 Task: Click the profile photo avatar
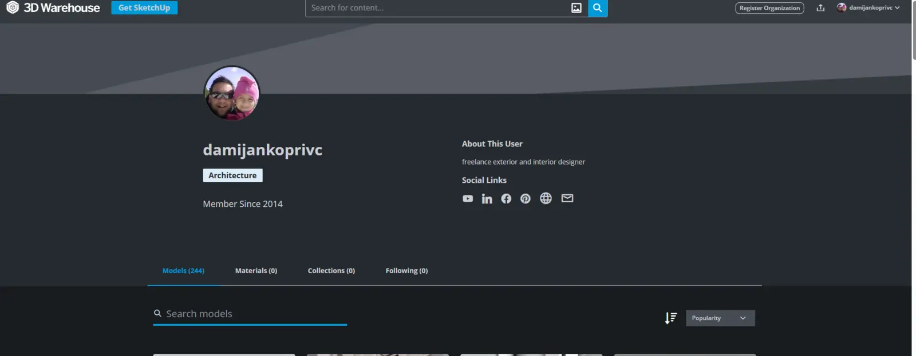232,93
